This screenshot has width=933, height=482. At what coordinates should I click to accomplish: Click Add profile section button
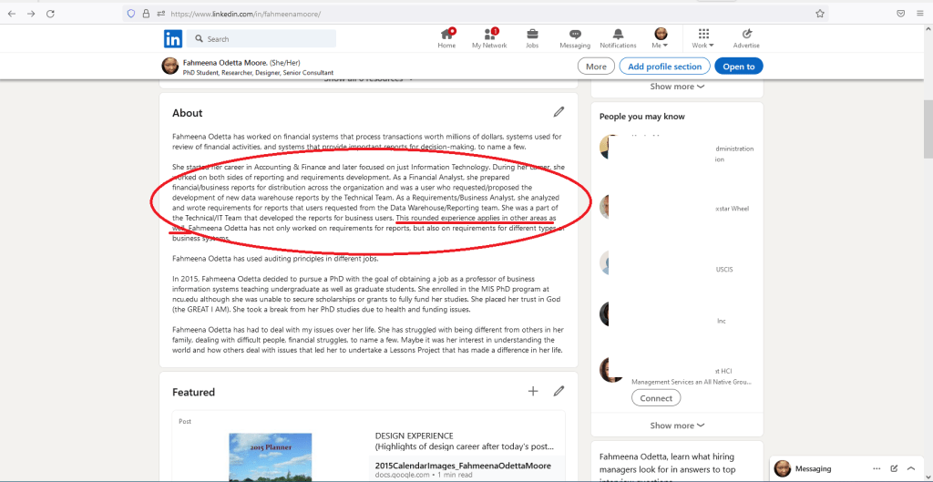(x=664, y=67)
